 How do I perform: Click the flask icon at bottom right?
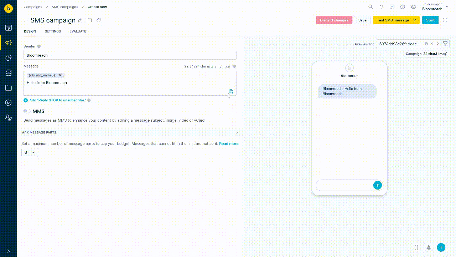[429, 247]
